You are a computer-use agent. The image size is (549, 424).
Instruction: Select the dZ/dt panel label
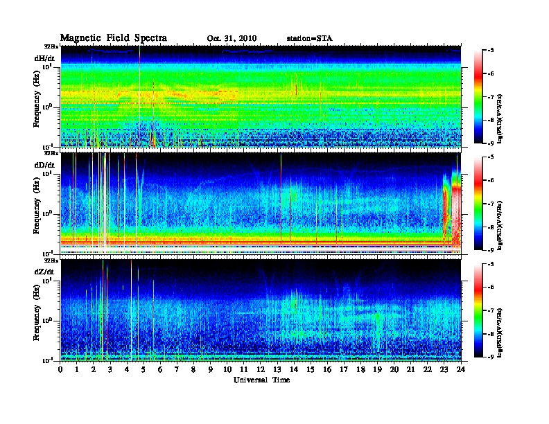[x=44, y=272]
